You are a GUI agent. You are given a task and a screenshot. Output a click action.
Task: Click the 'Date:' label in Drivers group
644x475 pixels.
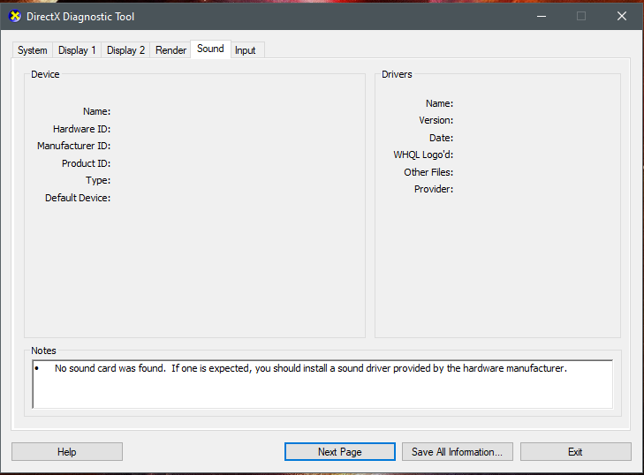tap(442, 138)
